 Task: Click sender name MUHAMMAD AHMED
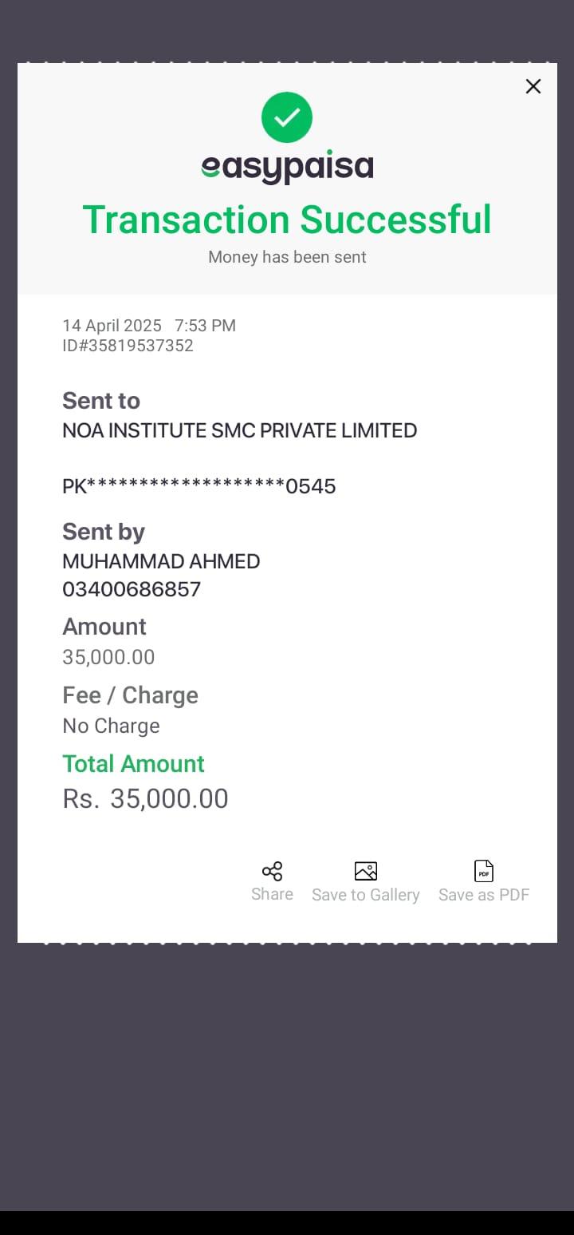(x=161, y=561)
